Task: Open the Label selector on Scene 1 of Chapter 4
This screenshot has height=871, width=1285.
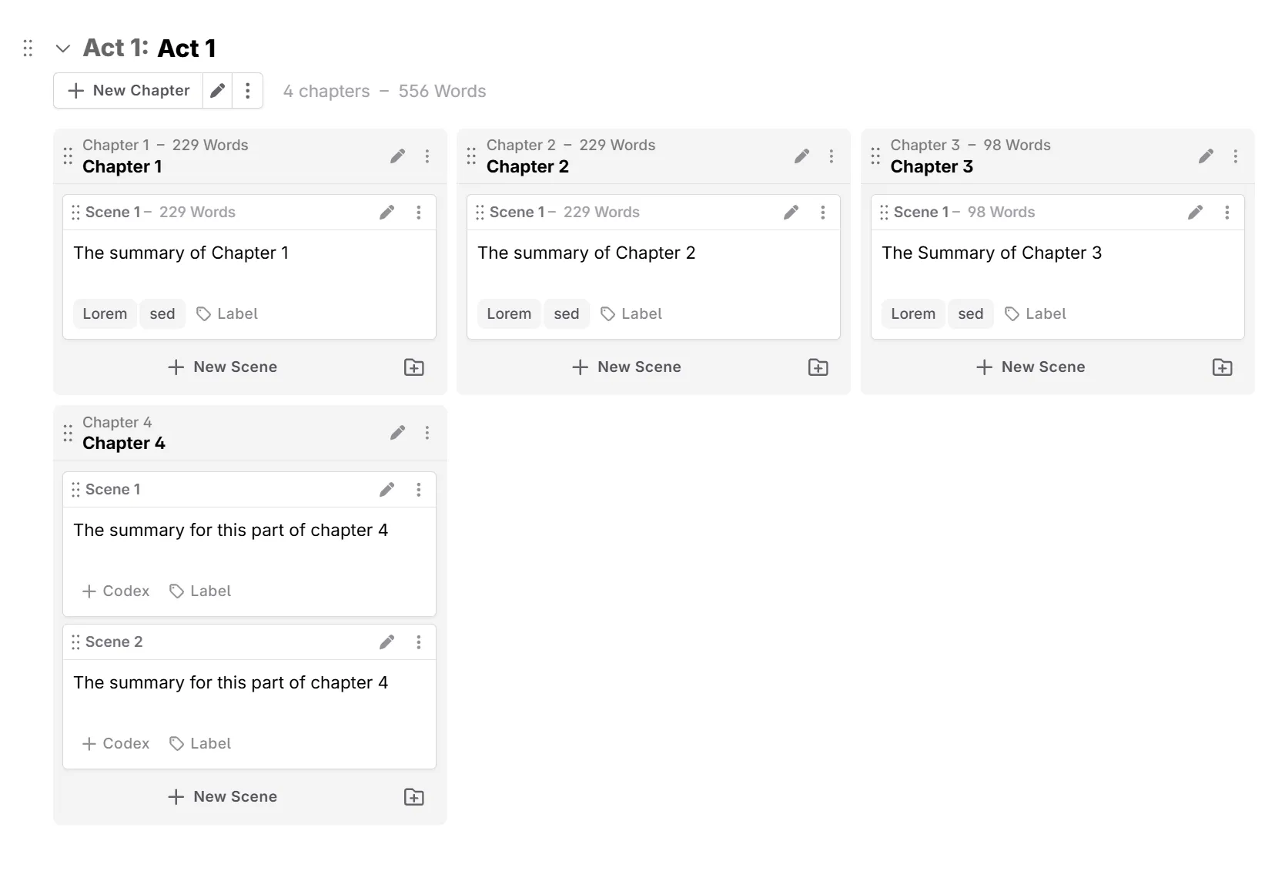Action: (199, 591)
